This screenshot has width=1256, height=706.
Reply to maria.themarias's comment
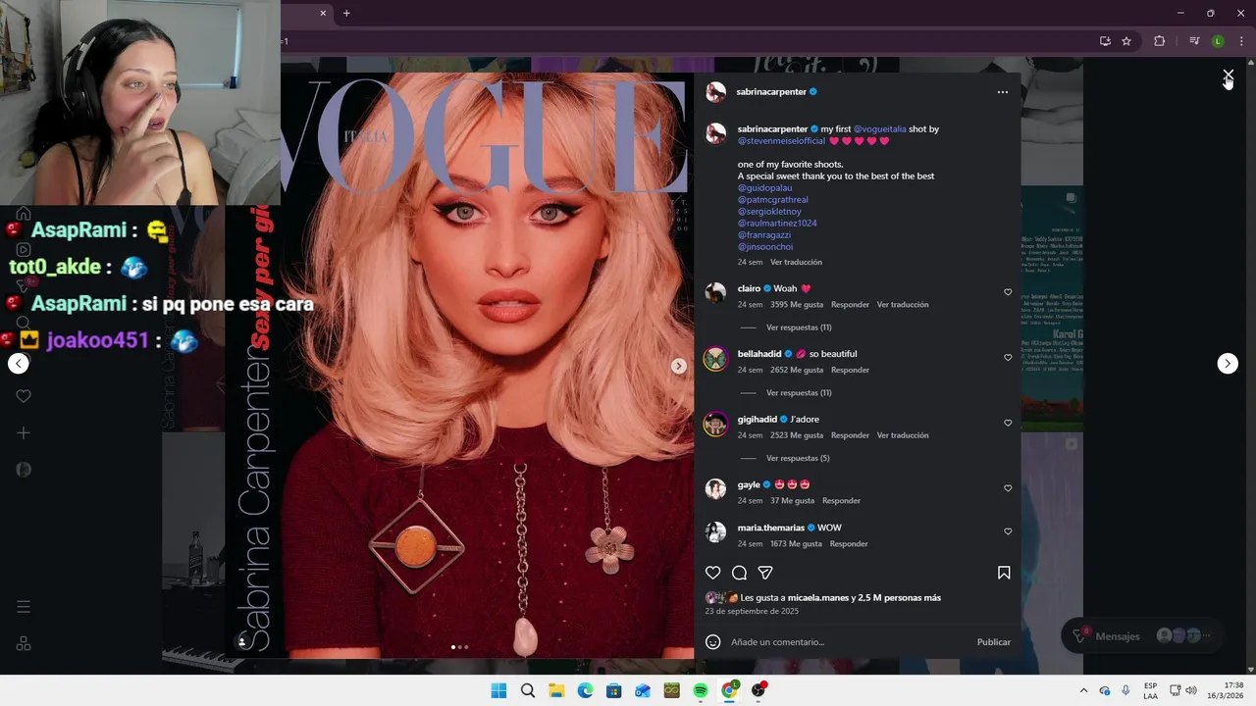pyautogui.click(x=849, y=544)
